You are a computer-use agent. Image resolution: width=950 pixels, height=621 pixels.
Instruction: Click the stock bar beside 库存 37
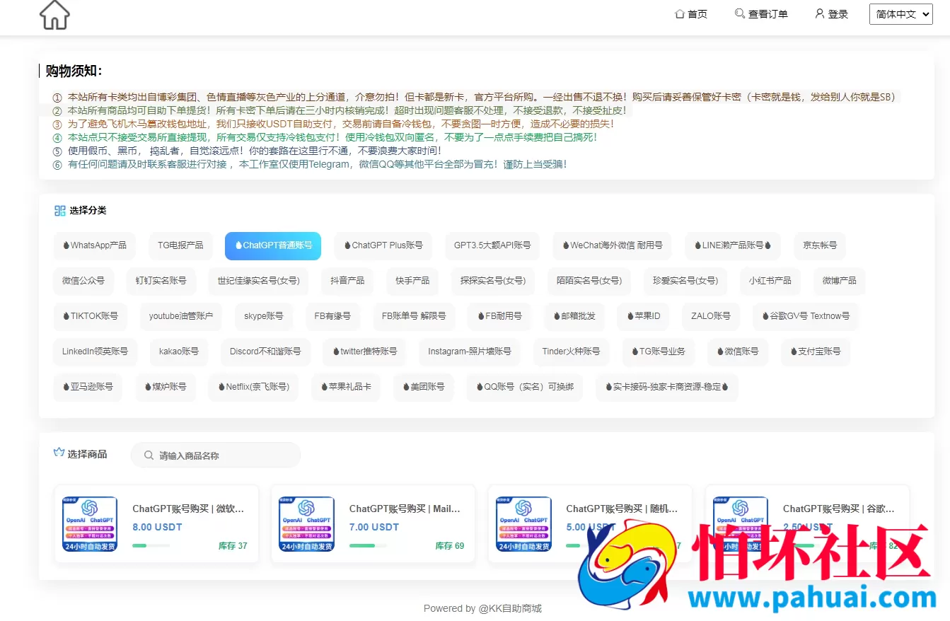coord(151,546)
